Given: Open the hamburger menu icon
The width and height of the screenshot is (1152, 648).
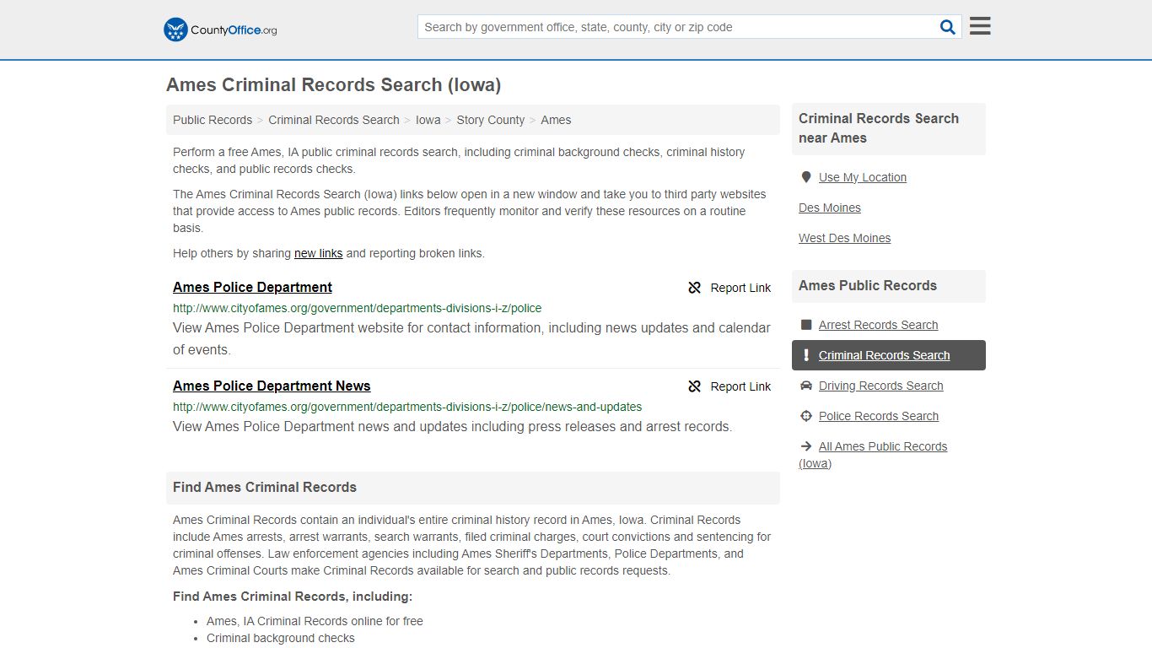Looking at the screenshot, I should pos(980,26).
